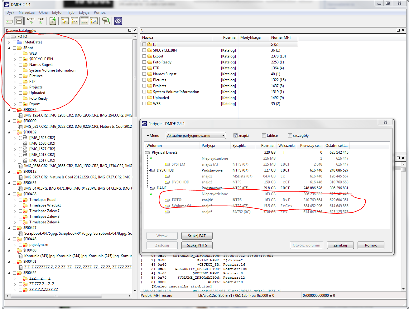Click the FOTO volume icon in Partycje
This screenshot has width=409, height=309.
[x=167, y=200]
